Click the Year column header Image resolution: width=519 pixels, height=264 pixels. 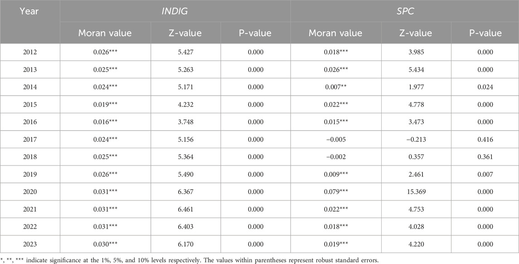(x=30, y=10)
